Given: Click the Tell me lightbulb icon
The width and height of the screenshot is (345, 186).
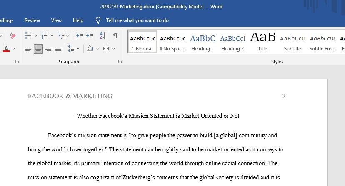Looking at the screenshot, I should click(98, 20).
